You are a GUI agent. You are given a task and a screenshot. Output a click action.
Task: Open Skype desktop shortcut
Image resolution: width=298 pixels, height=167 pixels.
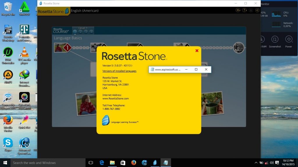coord(8,145)
